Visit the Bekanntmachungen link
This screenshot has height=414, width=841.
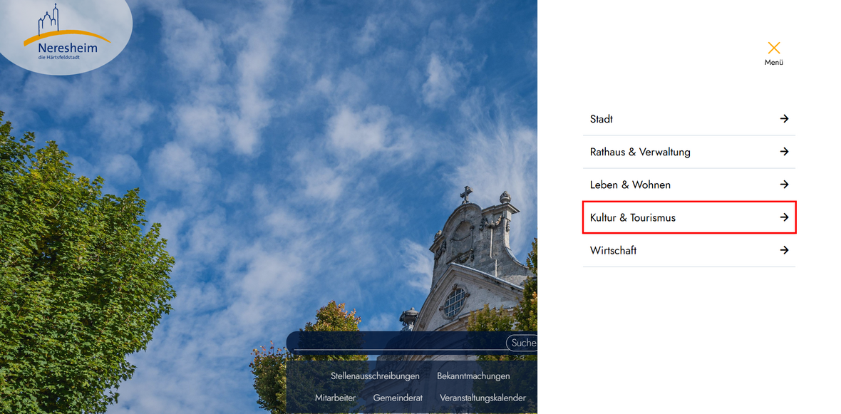pos(473,376)
